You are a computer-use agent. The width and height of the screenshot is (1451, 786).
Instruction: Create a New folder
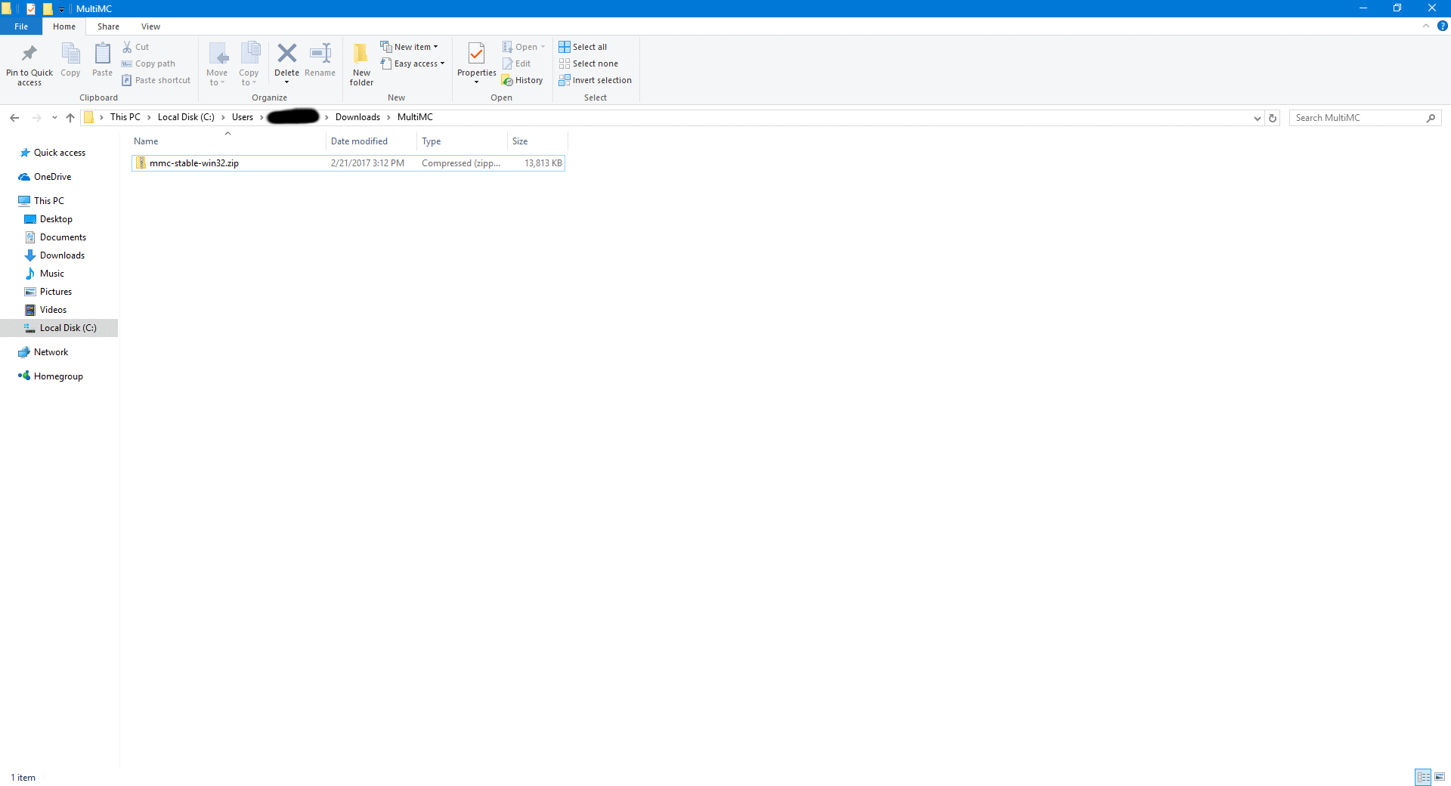point(361,64)
